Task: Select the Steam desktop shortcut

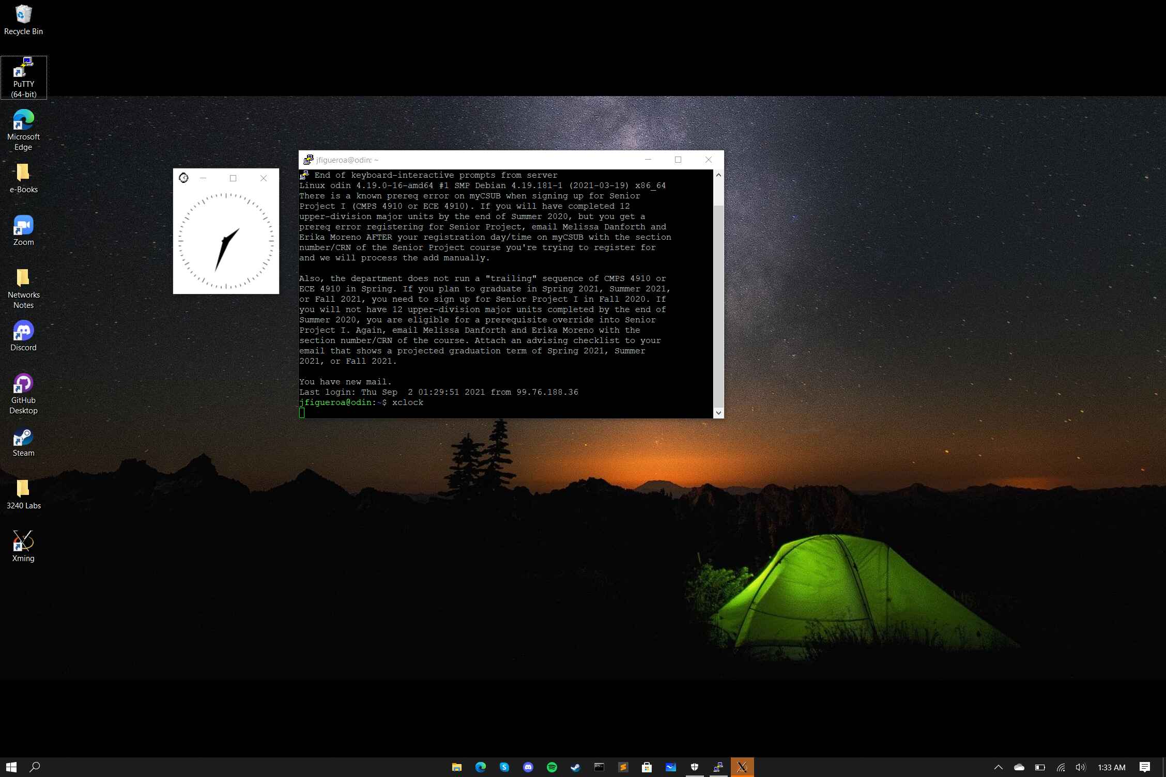Action: point(23,442)
